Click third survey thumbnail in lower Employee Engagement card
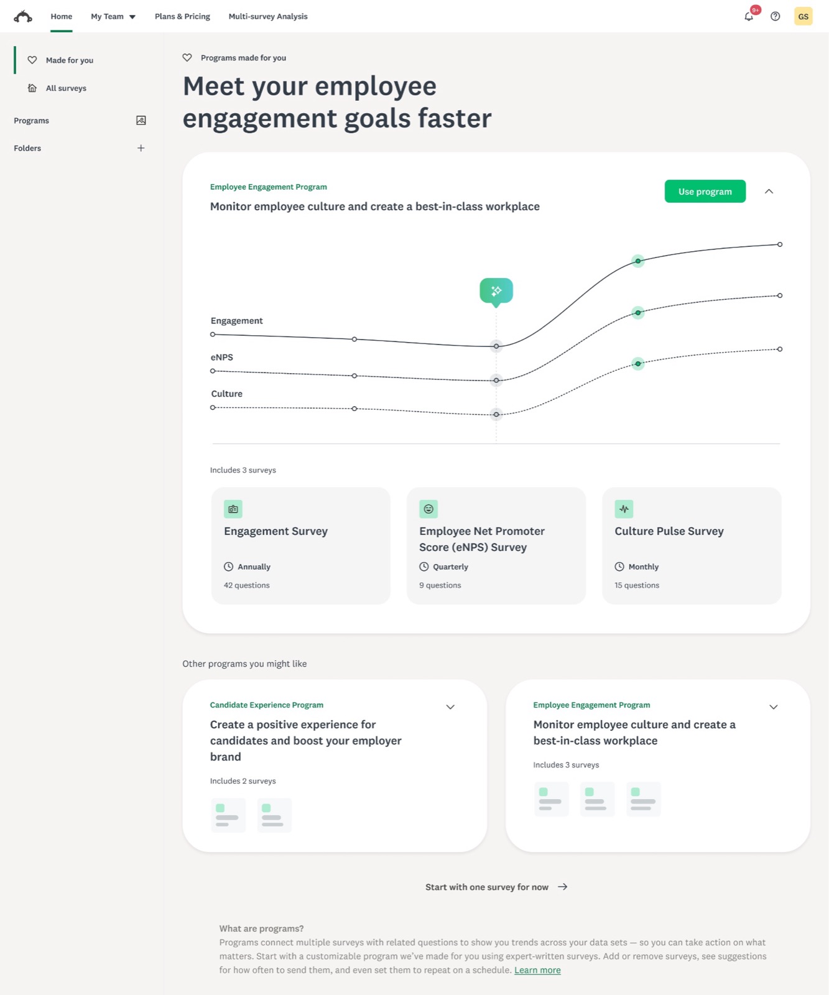Image resolution: width=829 pixels, height=995 pixels. click(x=643, y=799)
